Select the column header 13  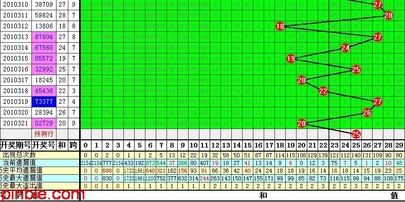click(226, 145)
